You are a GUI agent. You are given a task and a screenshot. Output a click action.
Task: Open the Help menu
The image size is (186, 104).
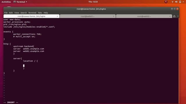point(46,13)
